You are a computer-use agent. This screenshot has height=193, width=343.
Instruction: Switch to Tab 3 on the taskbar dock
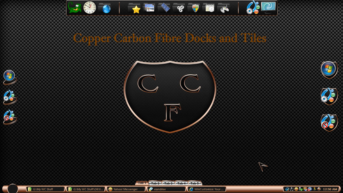pos(168,183)
